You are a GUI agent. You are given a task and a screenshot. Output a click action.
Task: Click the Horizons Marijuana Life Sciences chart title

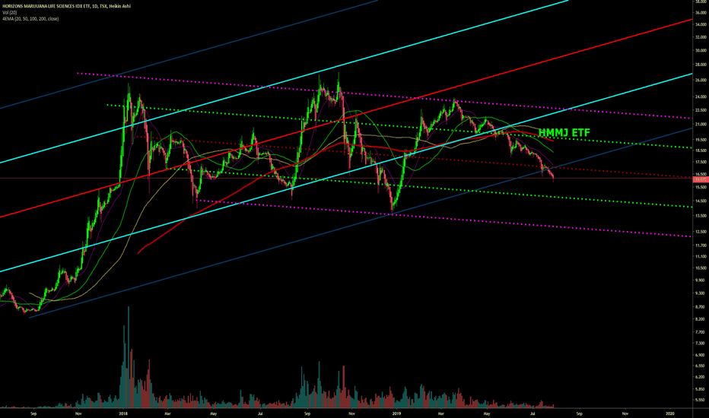[x=66, y=6]
